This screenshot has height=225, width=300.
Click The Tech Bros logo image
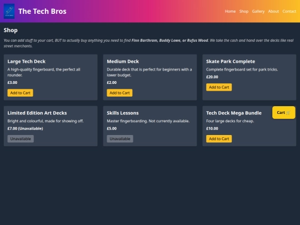(9, 11)
